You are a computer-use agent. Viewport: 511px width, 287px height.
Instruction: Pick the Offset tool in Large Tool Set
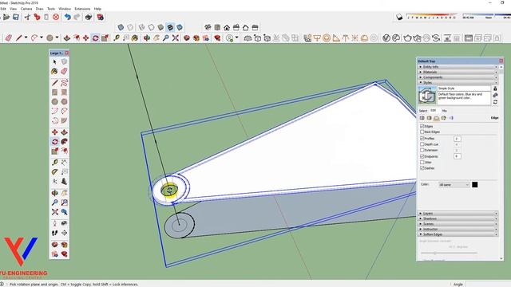64,151
